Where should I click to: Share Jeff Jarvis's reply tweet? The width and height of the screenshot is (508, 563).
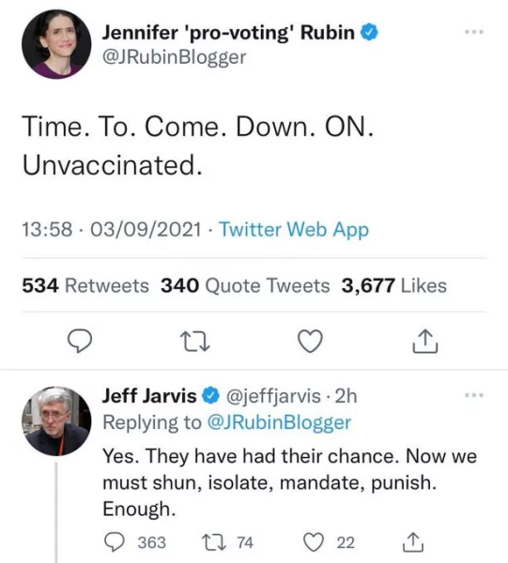pos(413,542)
